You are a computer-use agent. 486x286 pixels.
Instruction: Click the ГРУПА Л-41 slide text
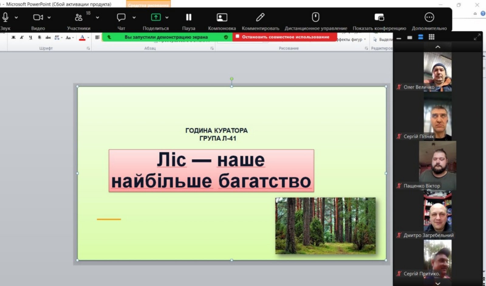(x=218, y=138)
